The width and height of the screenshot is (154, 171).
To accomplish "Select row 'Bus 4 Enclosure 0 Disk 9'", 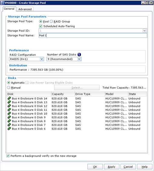I will (x=77, y=117).
